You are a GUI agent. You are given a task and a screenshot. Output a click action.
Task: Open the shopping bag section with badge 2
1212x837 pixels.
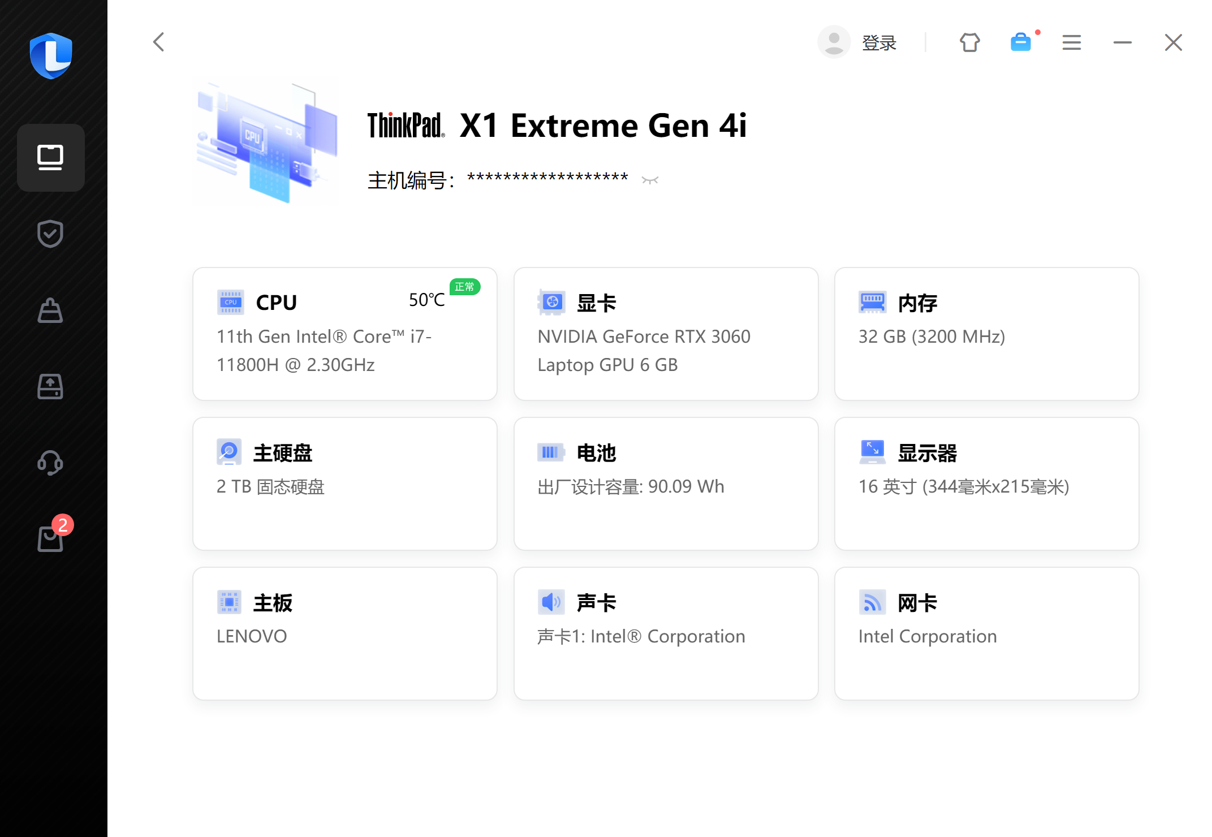(50, 538)
